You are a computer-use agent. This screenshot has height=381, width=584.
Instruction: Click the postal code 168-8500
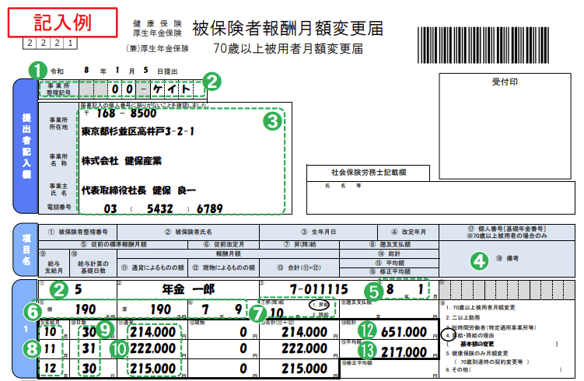[126, 113]
